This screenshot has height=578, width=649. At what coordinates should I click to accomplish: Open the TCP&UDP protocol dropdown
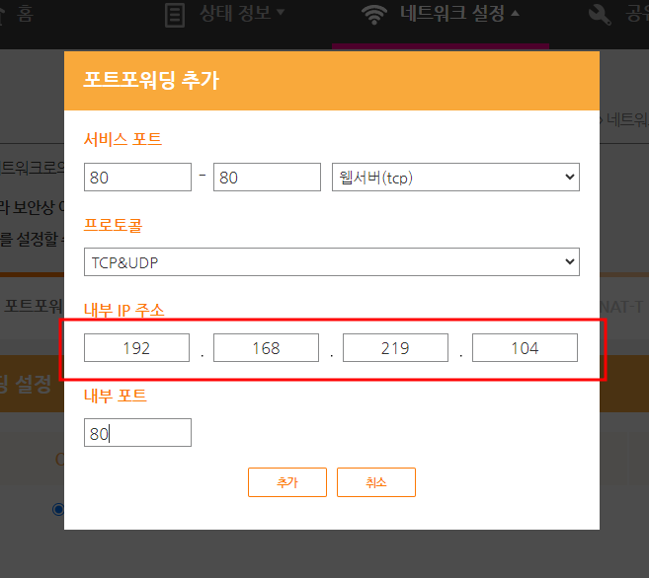coord(332,262)
